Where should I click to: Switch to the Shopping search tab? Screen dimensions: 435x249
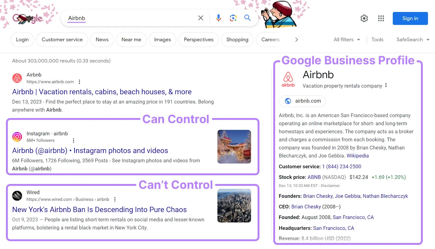237,39
